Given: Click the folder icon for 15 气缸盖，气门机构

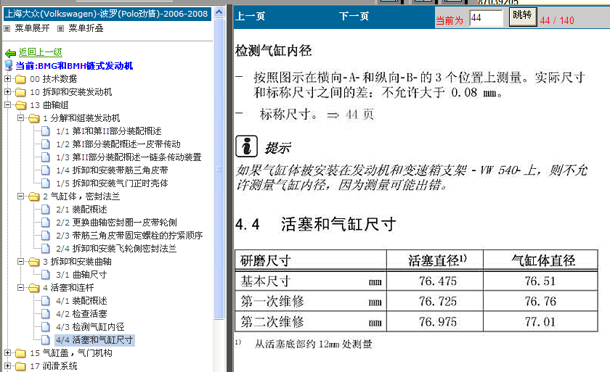Looking at the screenshot, I should pos(20,353).
